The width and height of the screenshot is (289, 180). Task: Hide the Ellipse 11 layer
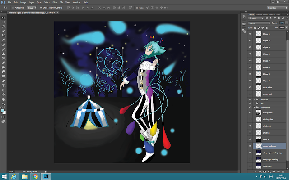tap(250, 34)
